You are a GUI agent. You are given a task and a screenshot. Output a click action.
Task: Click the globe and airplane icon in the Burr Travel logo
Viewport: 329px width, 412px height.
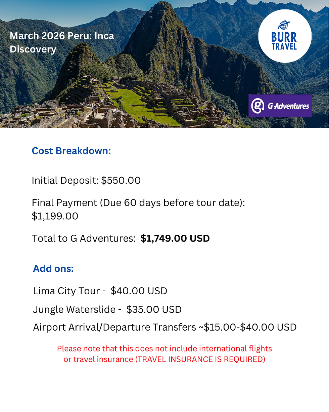coord(284,26)
